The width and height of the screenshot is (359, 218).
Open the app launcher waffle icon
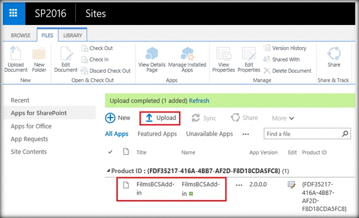pos(13,13)
